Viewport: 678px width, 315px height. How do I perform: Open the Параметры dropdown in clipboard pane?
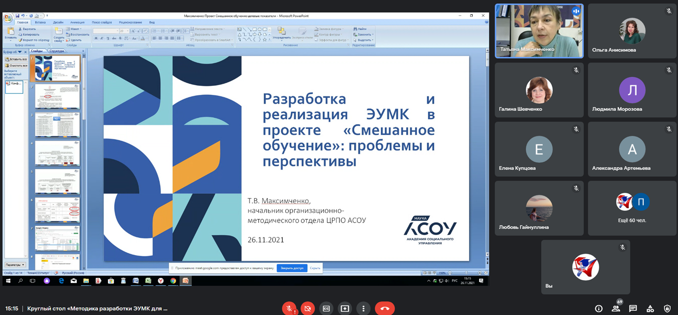tap(15, 265)
